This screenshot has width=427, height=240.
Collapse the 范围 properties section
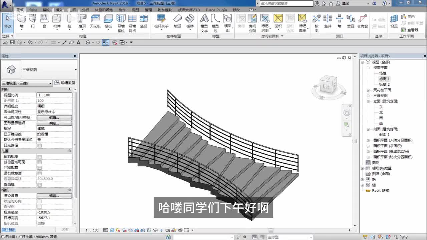70,151
